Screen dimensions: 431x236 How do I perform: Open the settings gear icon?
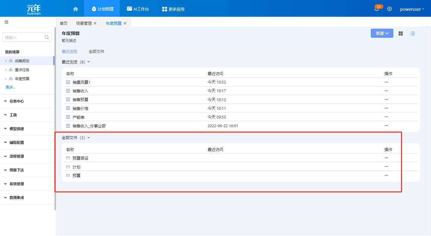coord(389,9)
